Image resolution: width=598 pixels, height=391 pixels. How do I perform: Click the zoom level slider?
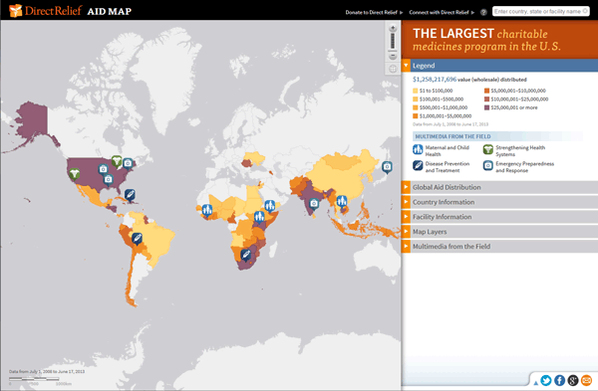pos(393,41)
